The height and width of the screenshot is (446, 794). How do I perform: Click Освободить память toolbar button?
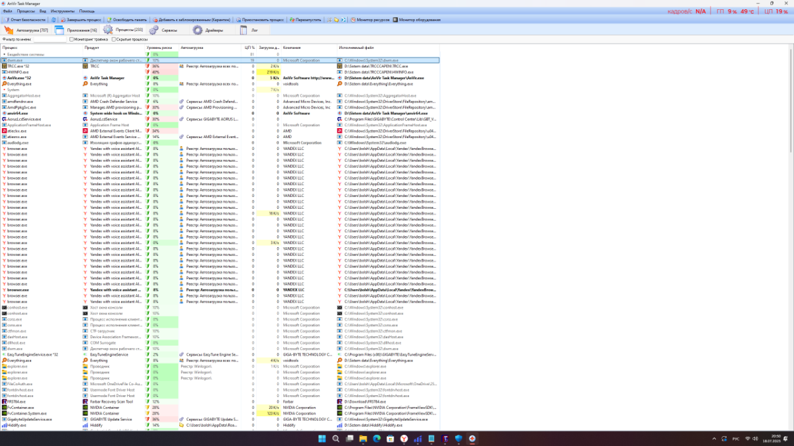[x=127, y=20]
